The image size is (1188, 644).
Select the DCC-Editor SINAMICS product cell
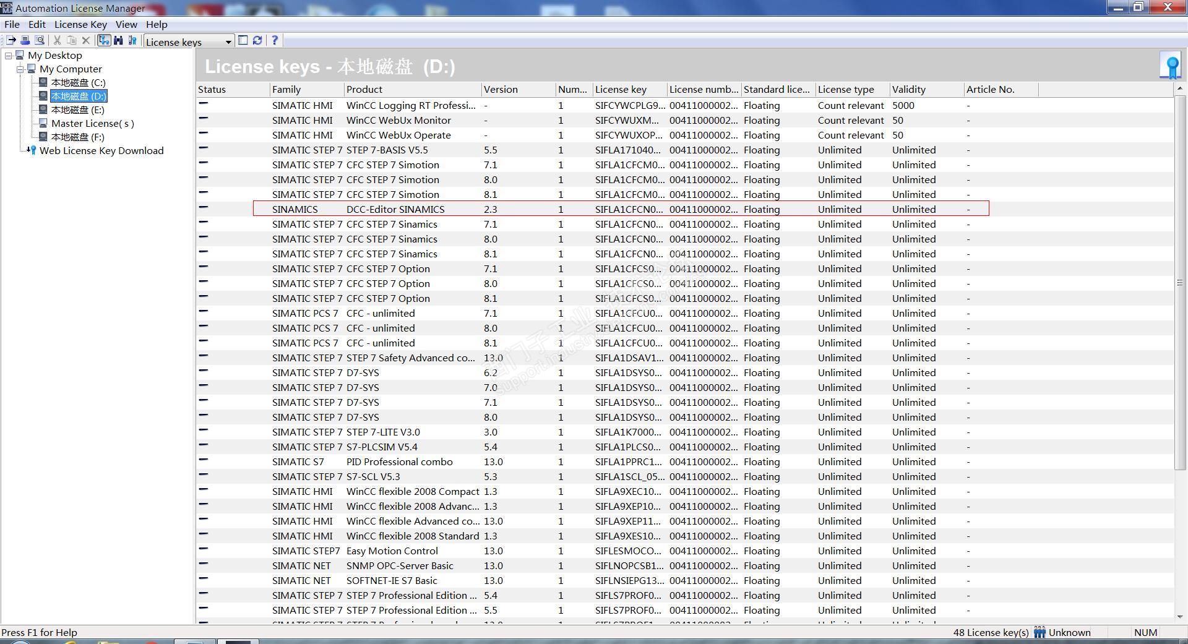click(x=395, y=209)
